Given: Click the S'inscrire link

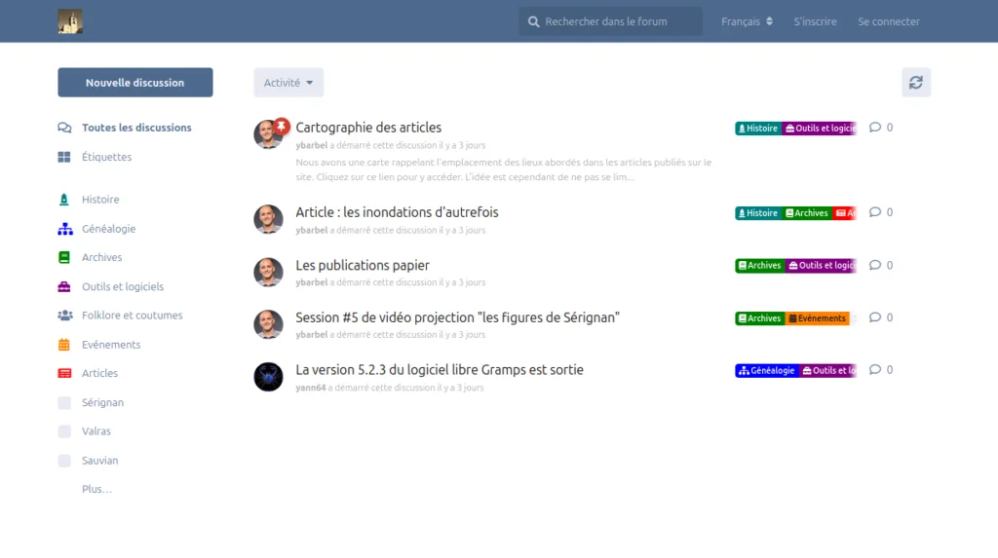Looking at the screenshot, I should 815,21.
